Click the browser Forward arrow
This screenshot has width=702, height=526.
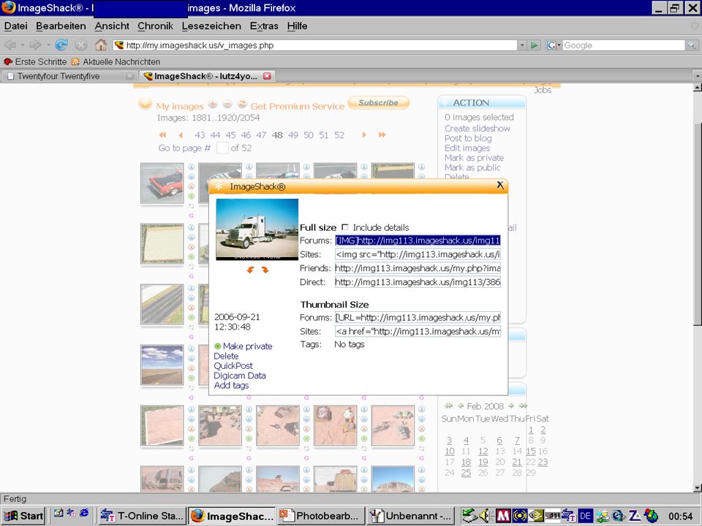[35, 45]
